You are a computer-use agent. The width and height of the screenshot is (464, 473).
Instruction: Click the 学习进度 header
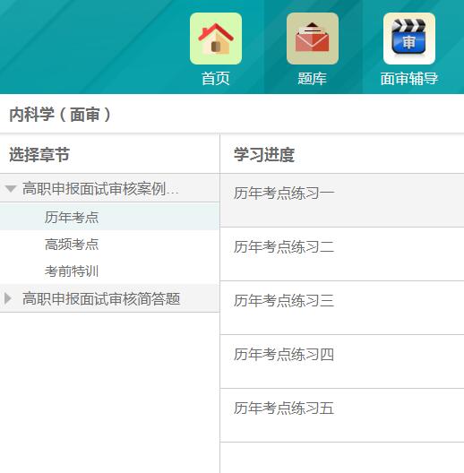click(x=264, y=154)
